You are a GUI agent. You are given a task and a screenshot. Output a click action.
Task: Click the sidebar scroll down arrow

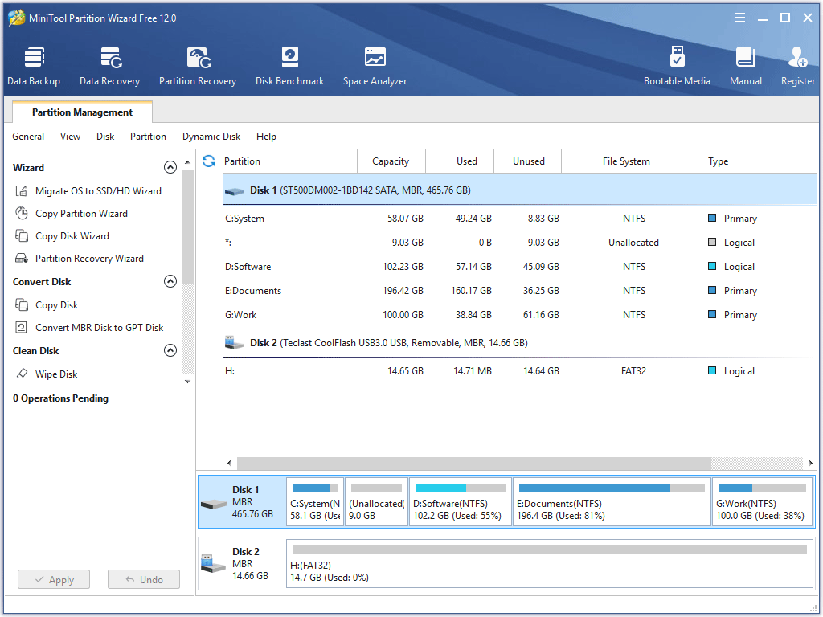tap(187, 382)
